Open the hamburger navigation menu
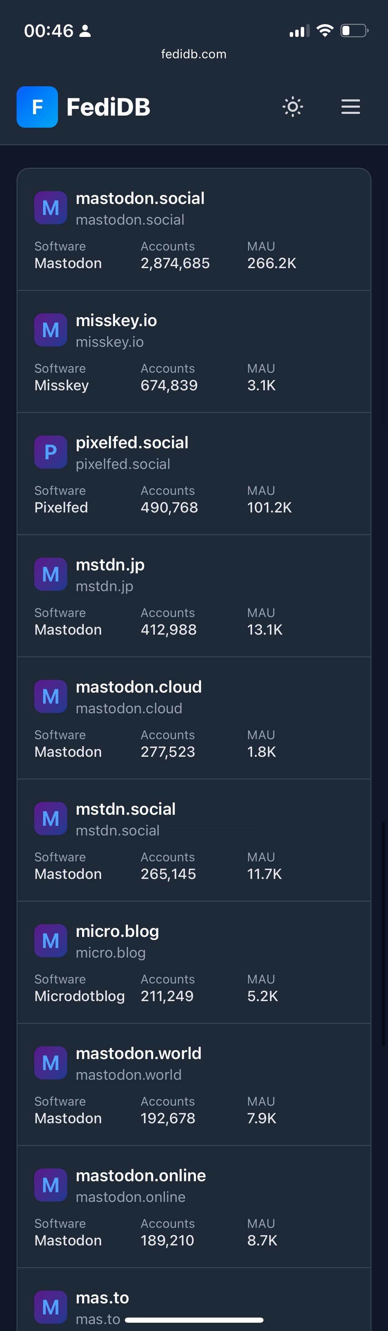The image size is (388, 1331). click(x=351, y=107)
